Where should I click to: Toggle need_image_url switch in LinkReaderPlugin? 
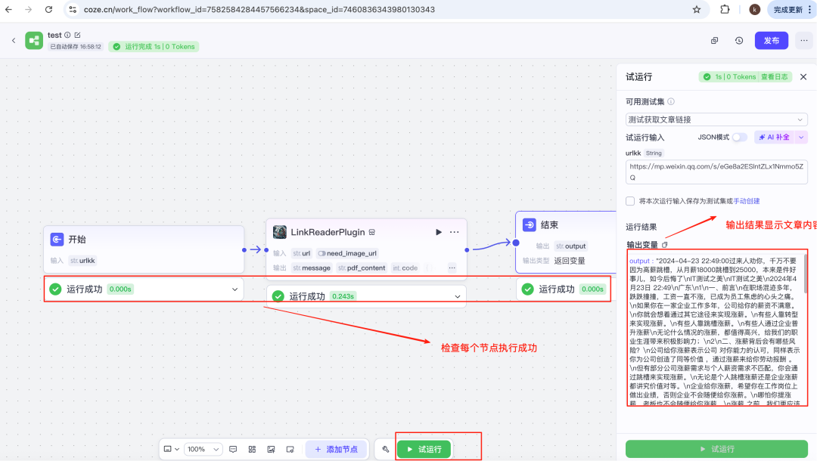[322, 253]
